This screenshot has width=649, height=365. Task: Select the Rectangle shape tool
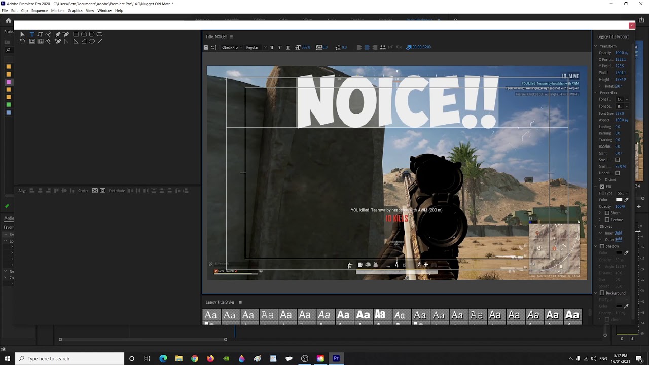pos(76,34)
